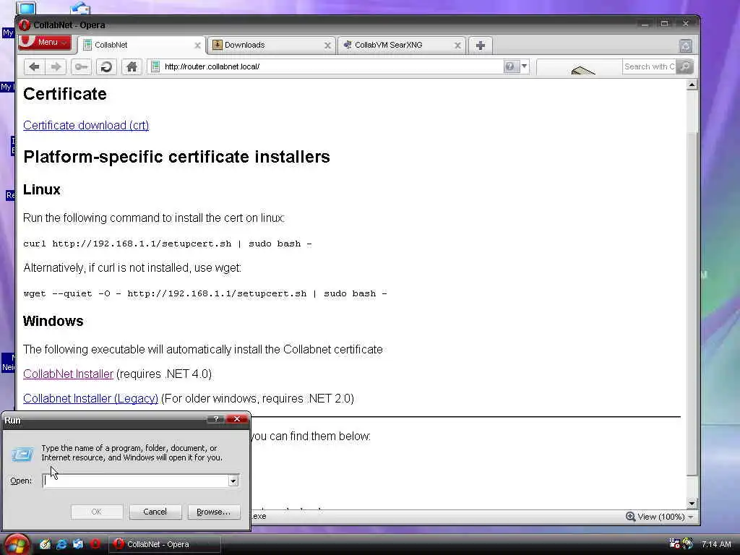
Task: Open the Collabnet Installer (Legacy) link
Action: [x=90, y=398]
